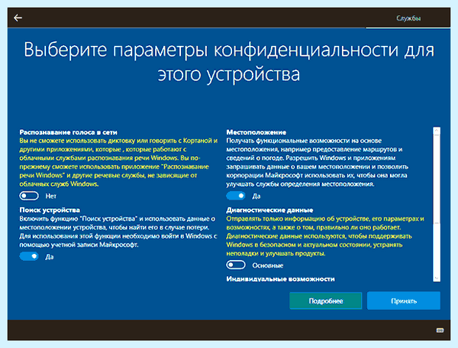Click the Принять button
458x348 pixels.
(404, 301)
